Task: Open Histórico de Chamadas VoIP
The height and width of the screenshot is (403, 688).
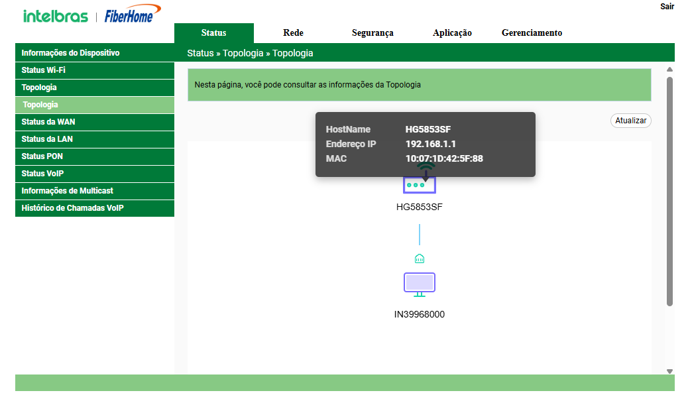Action: [x=95, y=208]
